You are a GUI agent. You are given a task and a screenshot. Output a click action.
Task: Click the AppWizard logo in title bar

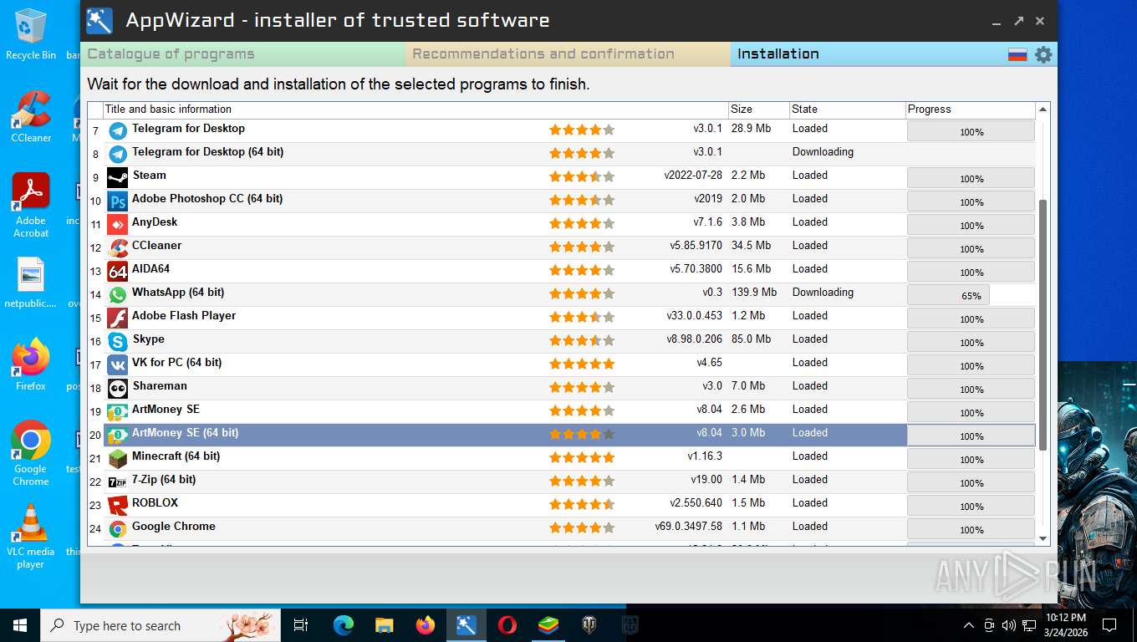pos(99,21)
